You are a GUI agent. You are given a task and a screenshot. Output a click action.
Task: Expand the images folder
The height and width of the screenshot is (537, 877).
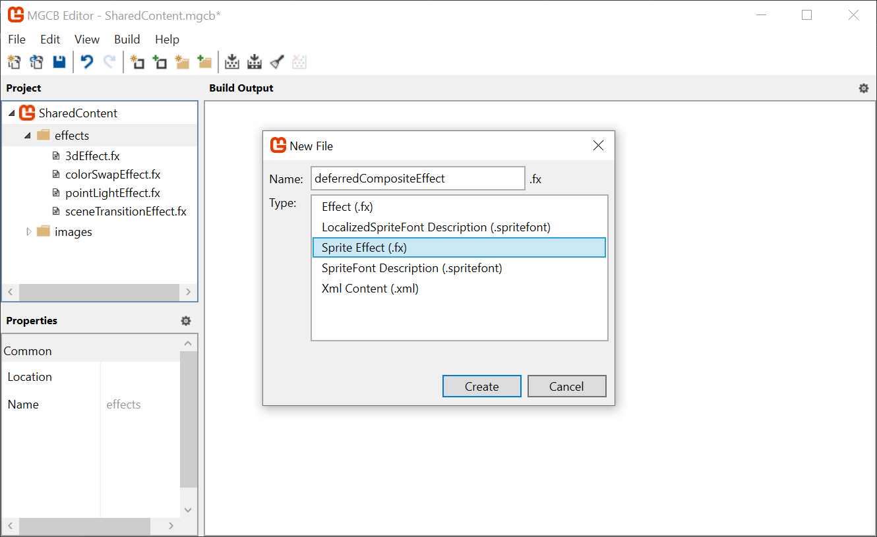[29, 231]
